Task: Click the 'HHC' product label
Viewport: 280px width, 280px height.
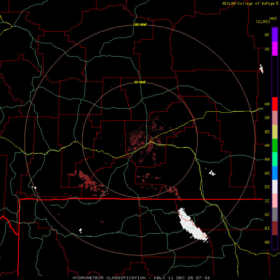Action: tap(273, 19)
